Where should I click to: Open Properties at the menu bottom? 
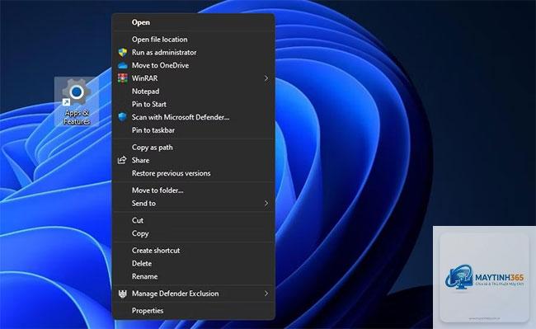pyautogui.click(x=194, y=311)
